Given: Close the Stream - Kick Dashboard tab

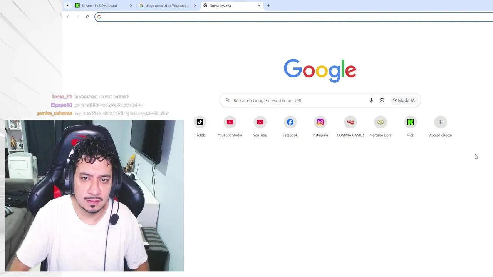Looking at the screenshot, I should 131,5.
